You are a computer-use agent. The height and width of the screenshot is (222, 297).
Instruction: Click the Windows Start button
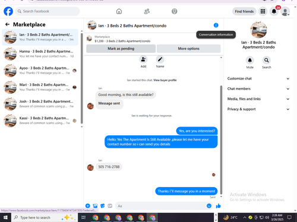(x=5, y=217)
